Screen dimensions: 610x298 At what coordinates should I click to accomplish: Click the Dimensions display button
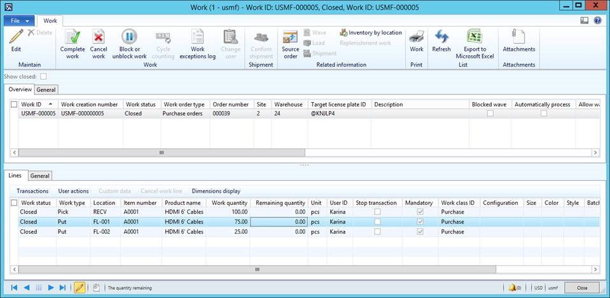[216, 191]
